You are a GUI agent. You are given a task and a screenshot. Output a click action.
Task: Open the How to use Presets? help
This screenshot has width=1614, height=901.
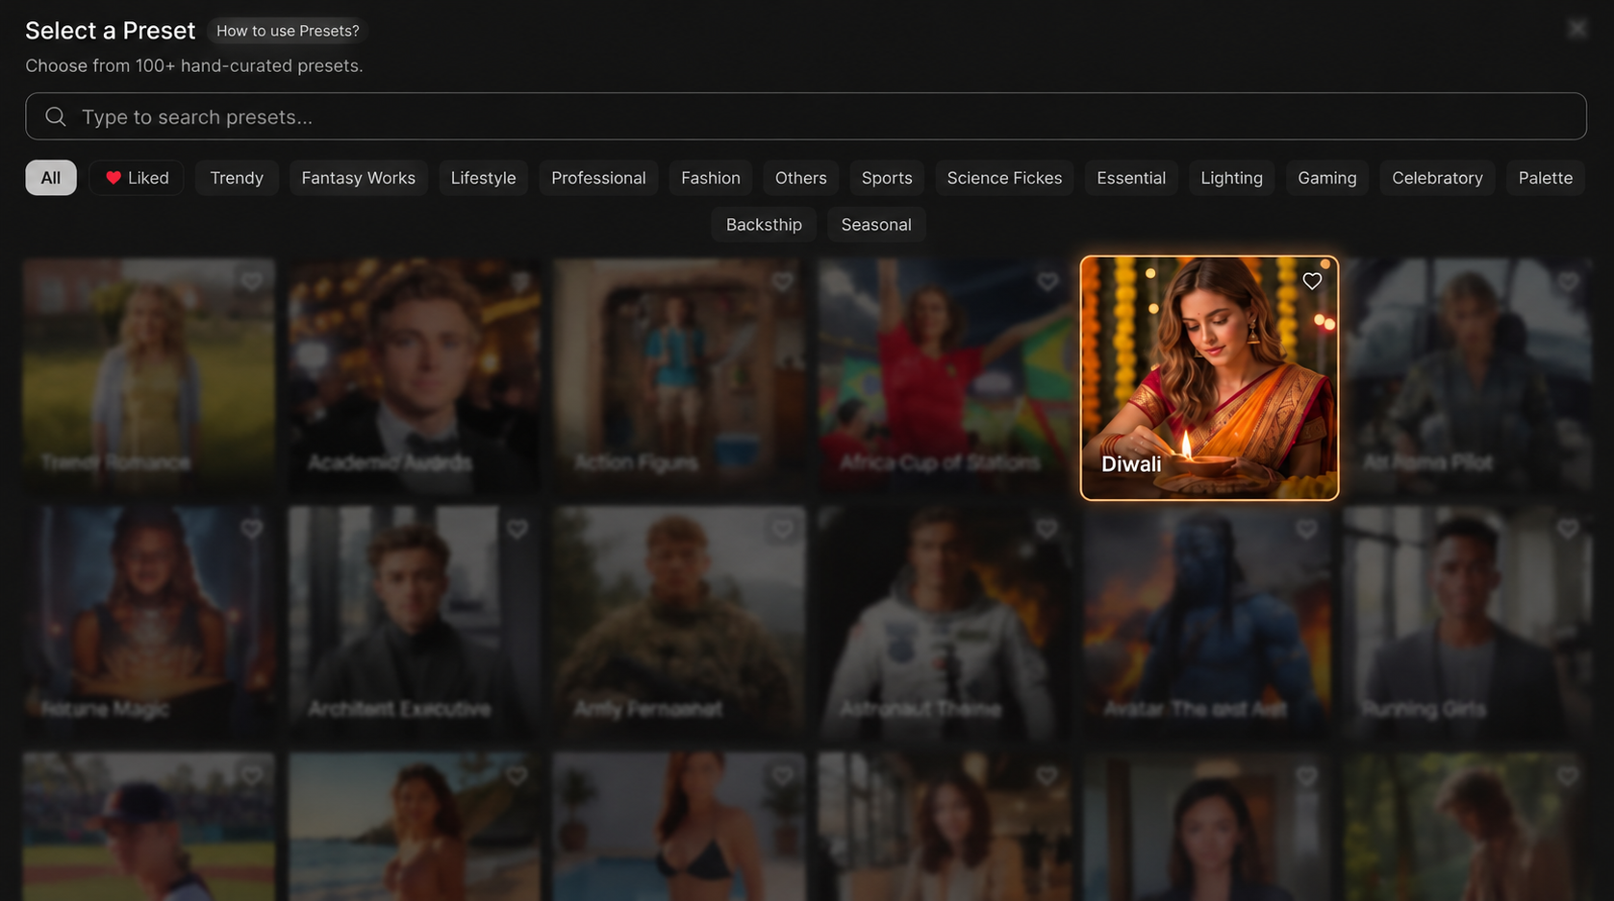[x=288, y=31]
